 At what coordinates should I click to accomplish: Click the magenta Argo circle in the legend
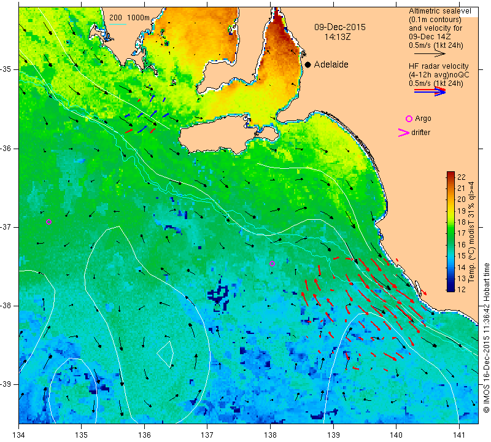pyautogui.click(x=409, y=118)
